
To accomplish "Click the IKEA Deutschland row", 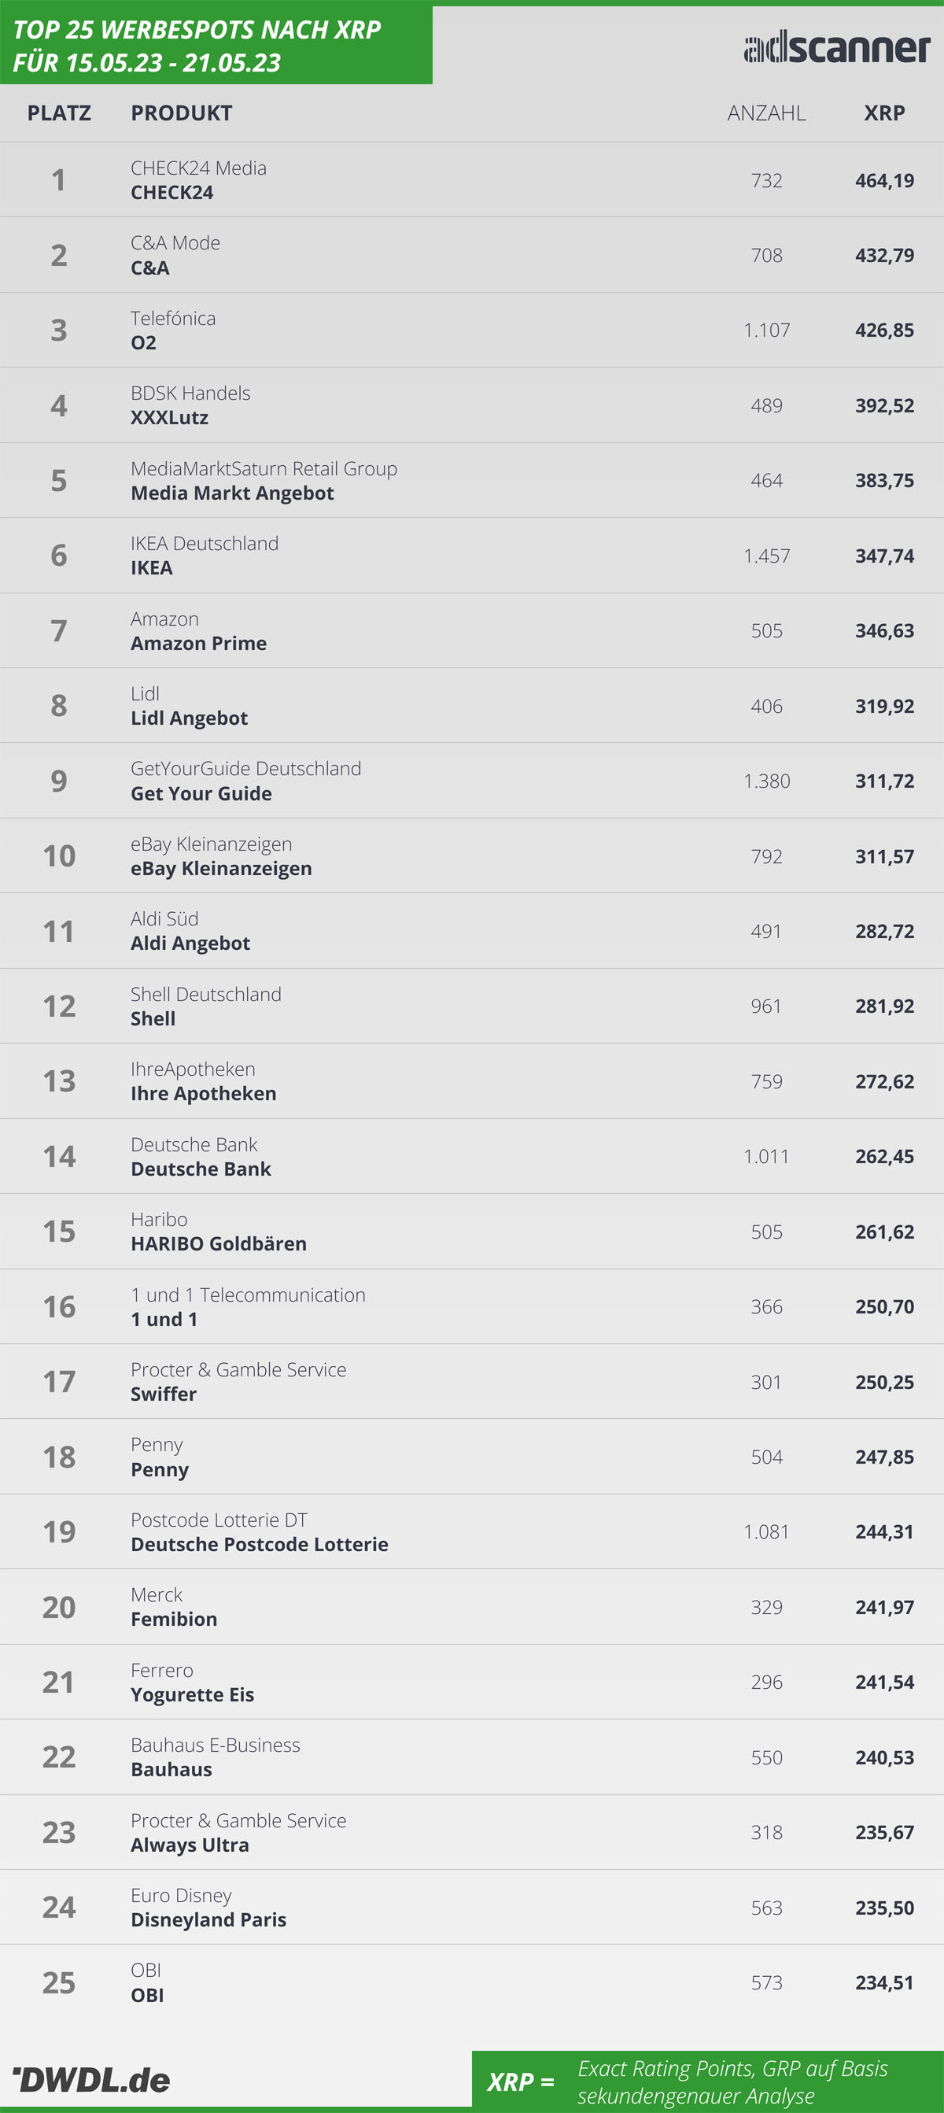I will [x=471, y=556].
